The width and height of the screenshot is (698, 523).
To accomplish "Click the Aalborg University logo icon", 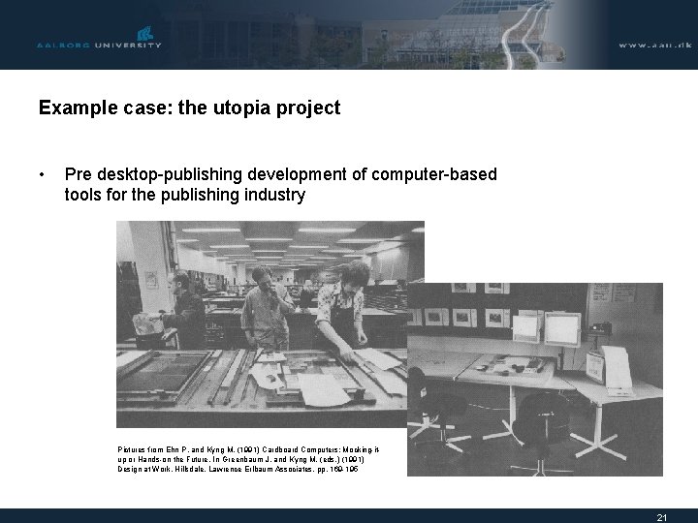I will (x=145, y=33).
